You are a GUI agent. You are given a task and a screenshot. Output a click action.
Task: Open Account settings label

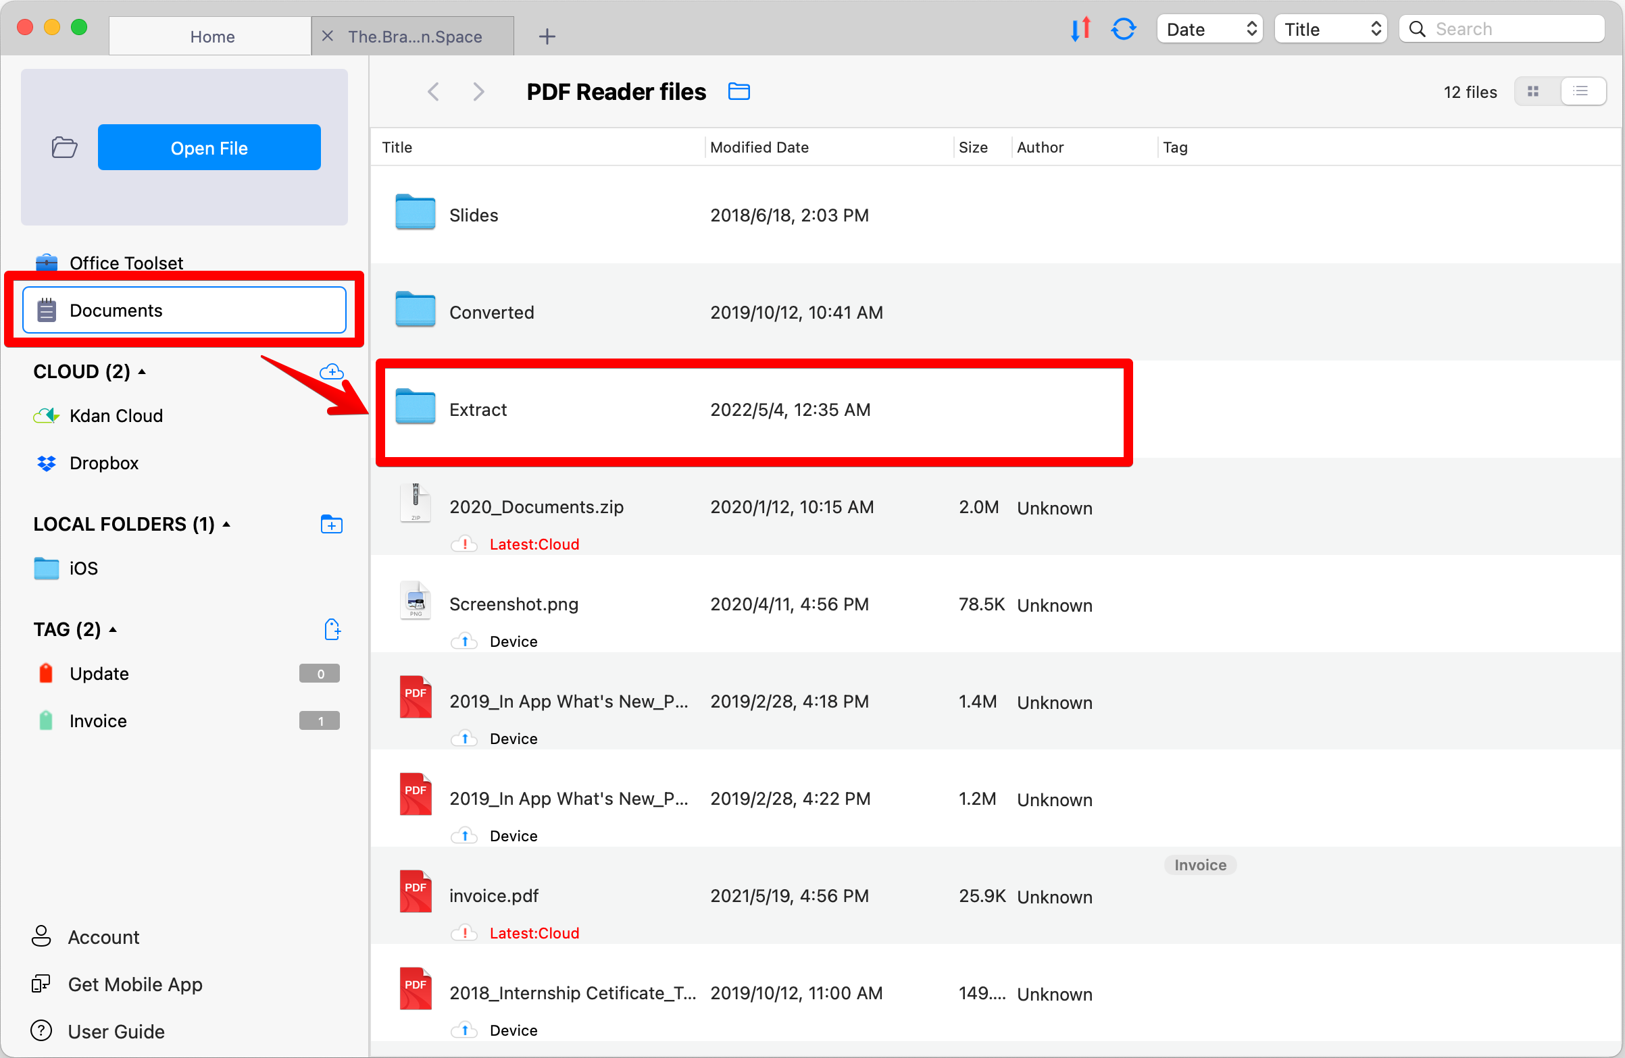point(103,936)
